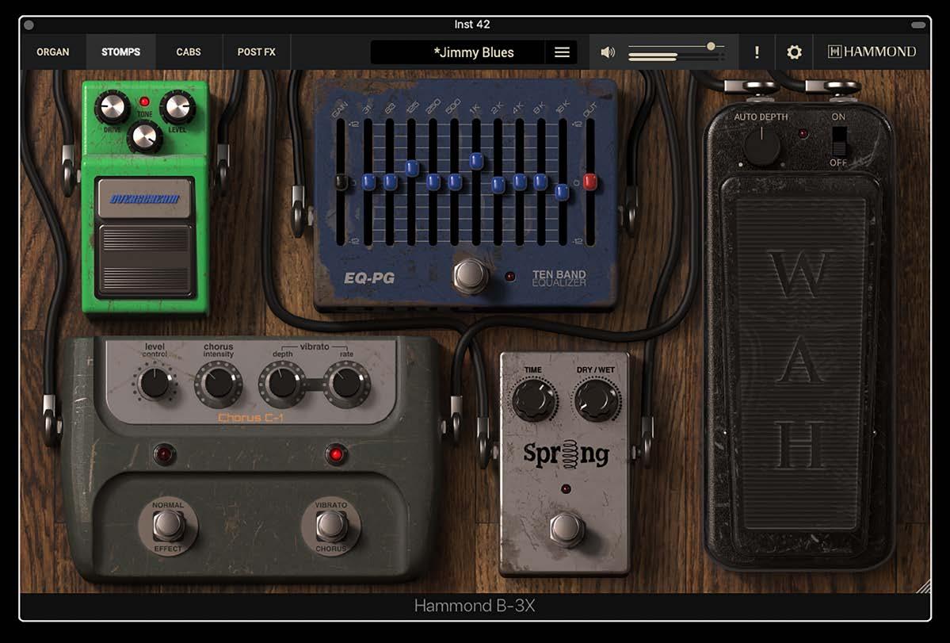Adjust the master volume slider handle
The image size is (950, 643).
(x=712, y=46)
